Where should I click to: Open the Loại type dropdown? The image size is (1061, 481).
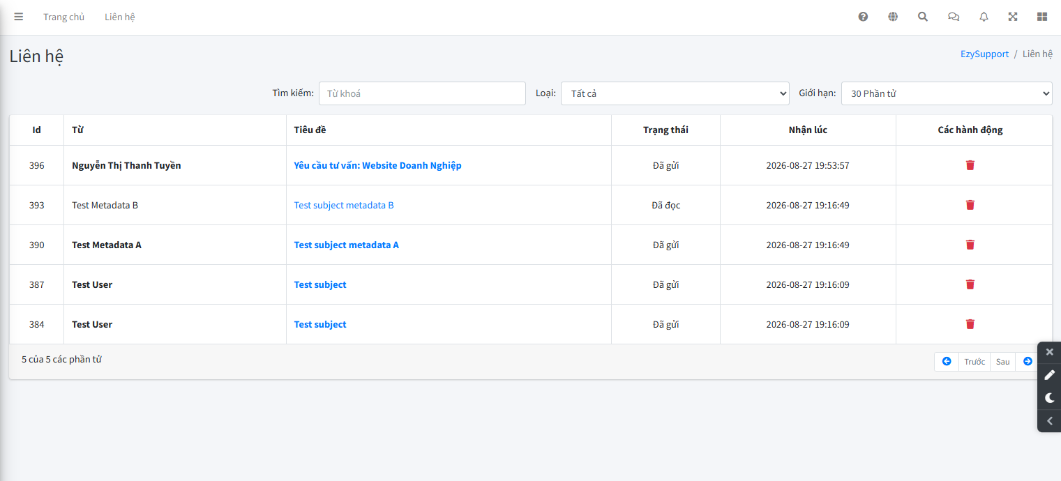point(675,93)
